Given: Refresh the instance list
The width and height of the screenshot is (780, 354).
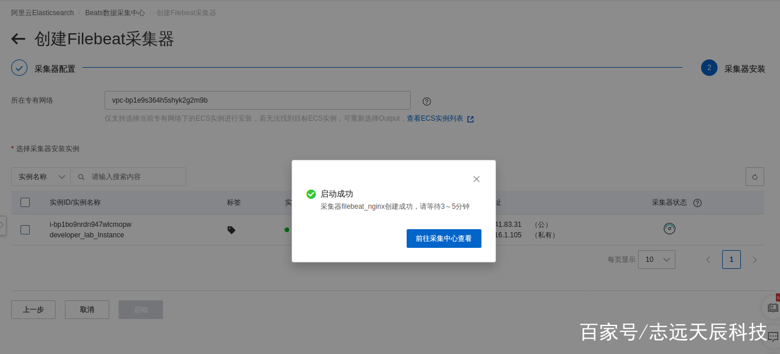Looking at the screenshot, I should [x=755, y=177].
